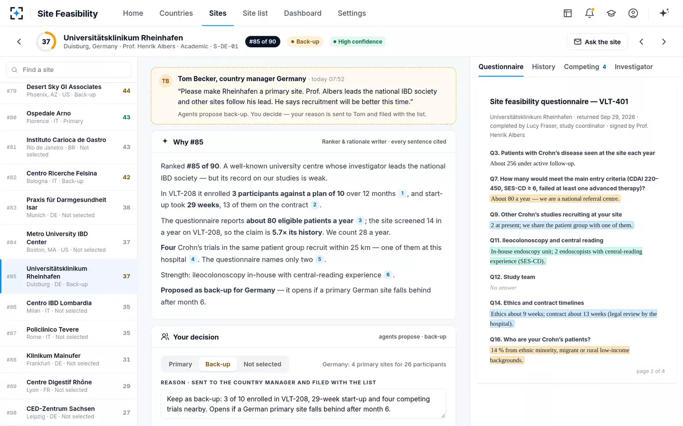Screen dimensions: 683x426
Task: Click into the reason text box
Action: 304,404
